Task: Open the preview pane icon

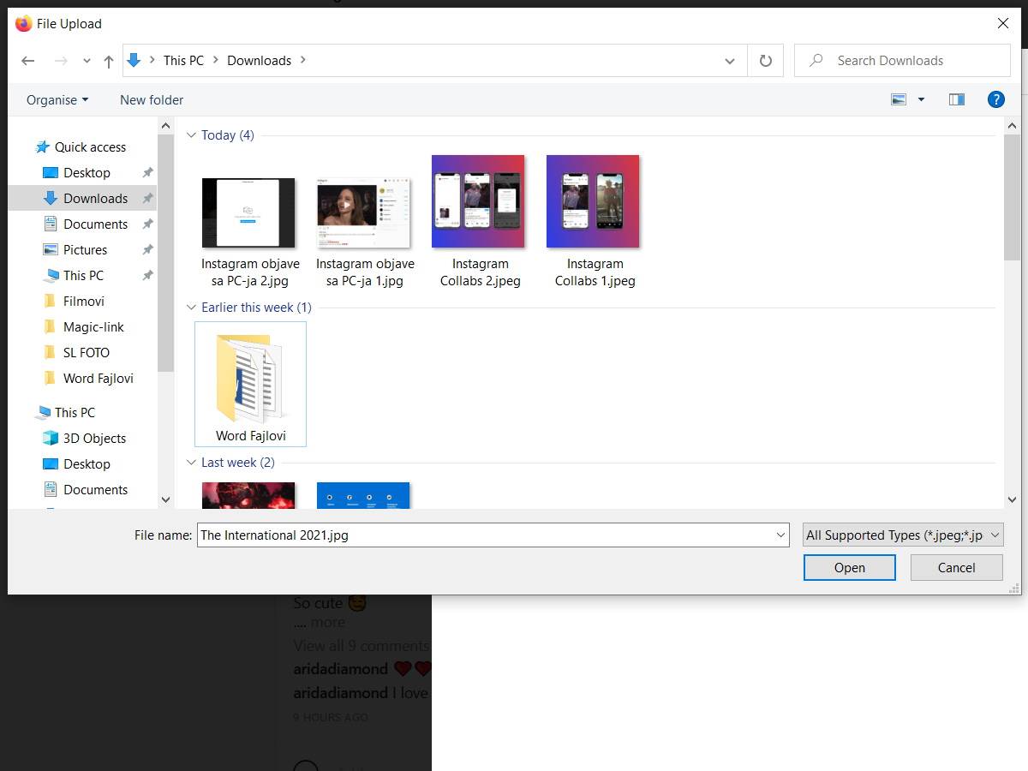Action: [x=957, y=99]
